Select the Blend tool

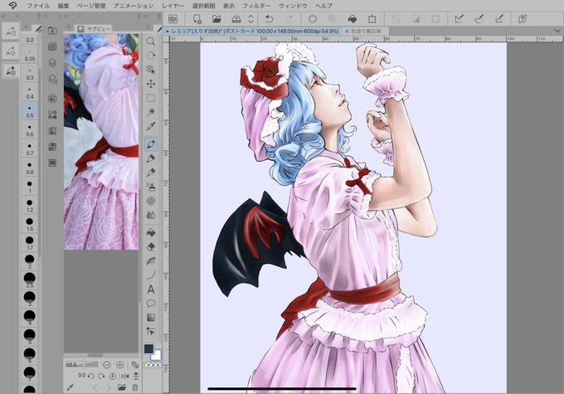pyautogui.click(x=151, y=215)
